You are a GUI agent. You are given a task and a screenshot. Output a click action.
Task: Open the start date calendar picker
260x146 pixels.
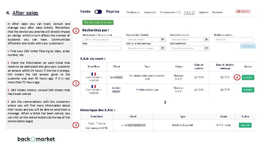coord(163,39)
